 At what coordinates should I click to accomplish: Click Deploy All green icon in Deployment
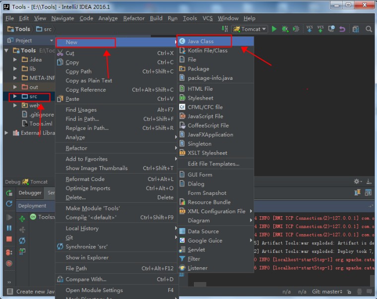pyautogui.click(x=22, y=219)
